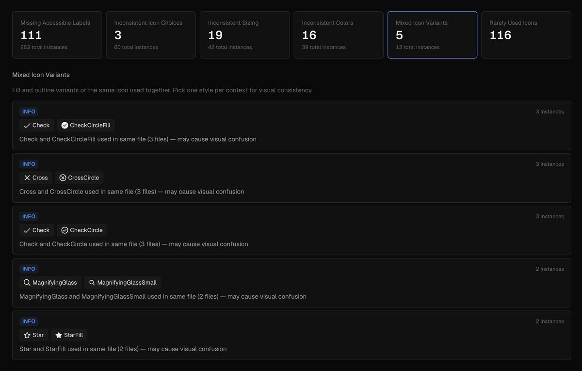Click INFO badge on CrossCircle row
This screenshot has height=371, width=582.
(29, 164)
